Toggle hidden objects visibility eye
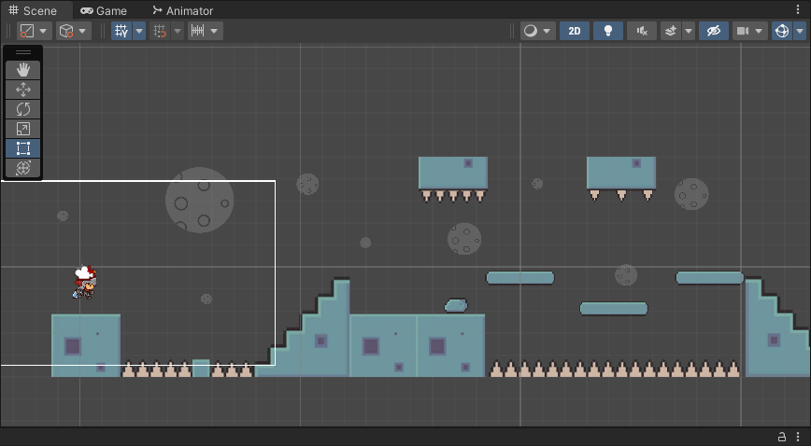The width and height of the screenshot is (811, 446). click(714, 31)
